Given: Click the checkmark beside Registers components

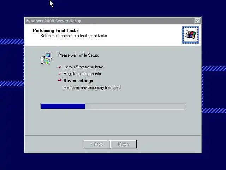Looking at the screenshot, I should [60, 74].
